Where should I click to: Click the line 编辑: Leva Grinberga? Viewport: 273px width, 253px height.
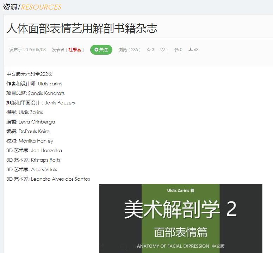[31, 122]
